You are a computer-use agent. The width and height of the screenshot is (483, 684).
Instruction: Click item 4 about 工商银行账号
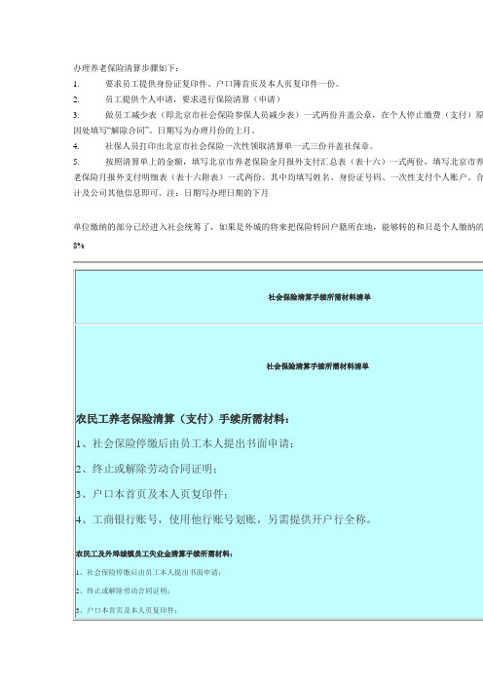pos(224,520)
